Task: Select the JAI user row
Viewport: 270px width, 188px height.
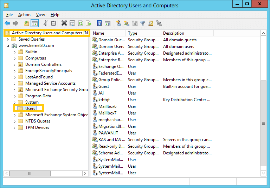Action: (101, 93)
